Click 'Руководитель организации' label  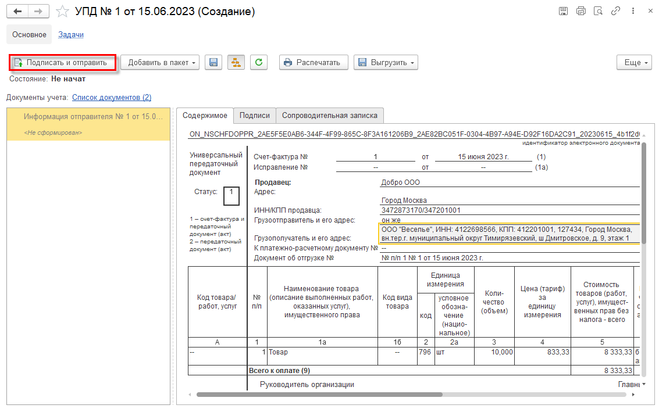tap(307, 385)
